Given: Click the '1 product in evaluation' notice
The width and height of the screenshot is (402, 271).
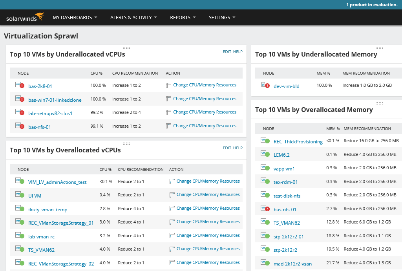Looking at the screenshot, I should click(372, 5).
